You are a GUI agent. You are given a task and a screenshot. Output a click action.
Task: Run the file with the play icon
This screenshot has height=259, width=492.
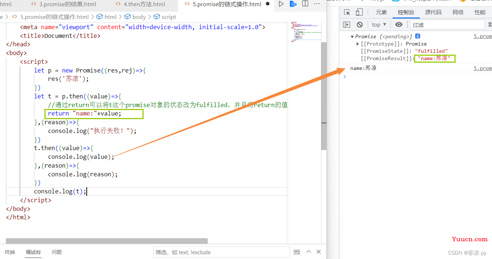coord(281,4)
